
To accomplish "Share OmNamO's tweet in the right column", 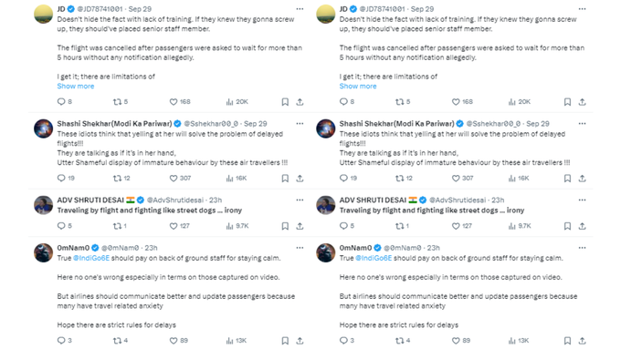I will point(583,341).
